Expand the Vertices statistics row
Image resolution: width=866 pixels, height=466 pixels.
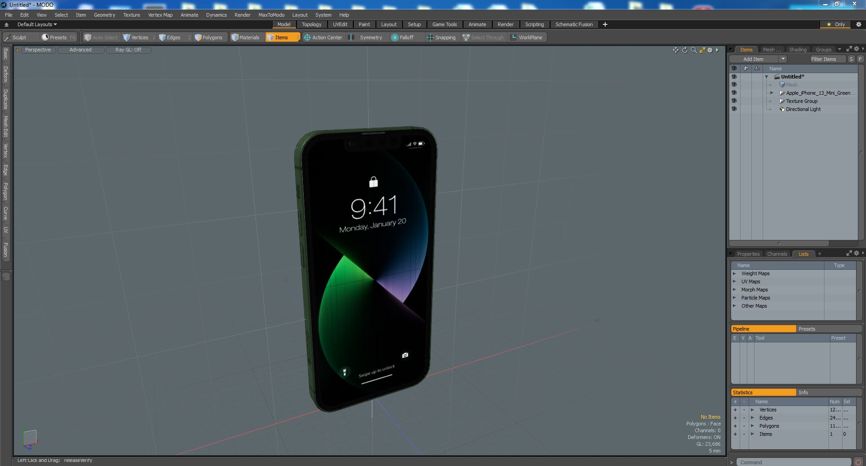(752, 410)
